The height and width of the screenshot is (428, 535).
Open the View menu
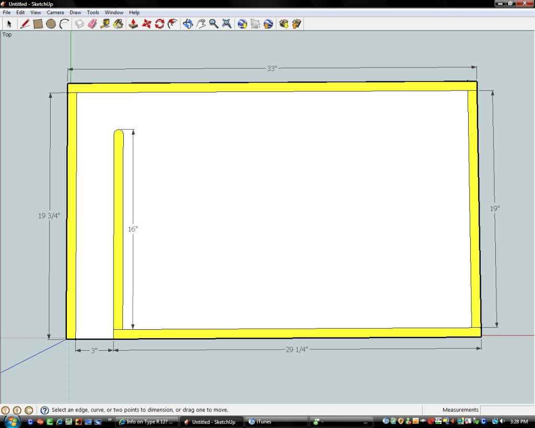(36, 13)
